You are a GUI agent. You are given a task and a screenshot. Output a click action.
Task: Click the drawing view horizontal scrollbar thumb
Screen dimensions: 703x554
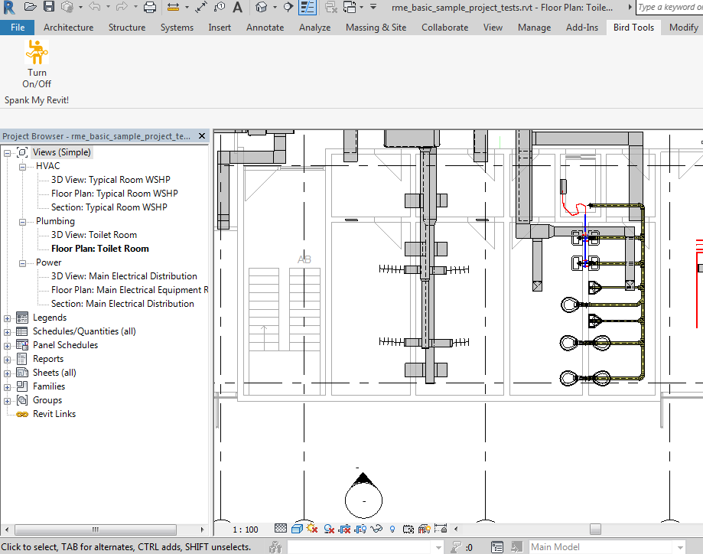[x=595, y=529]
